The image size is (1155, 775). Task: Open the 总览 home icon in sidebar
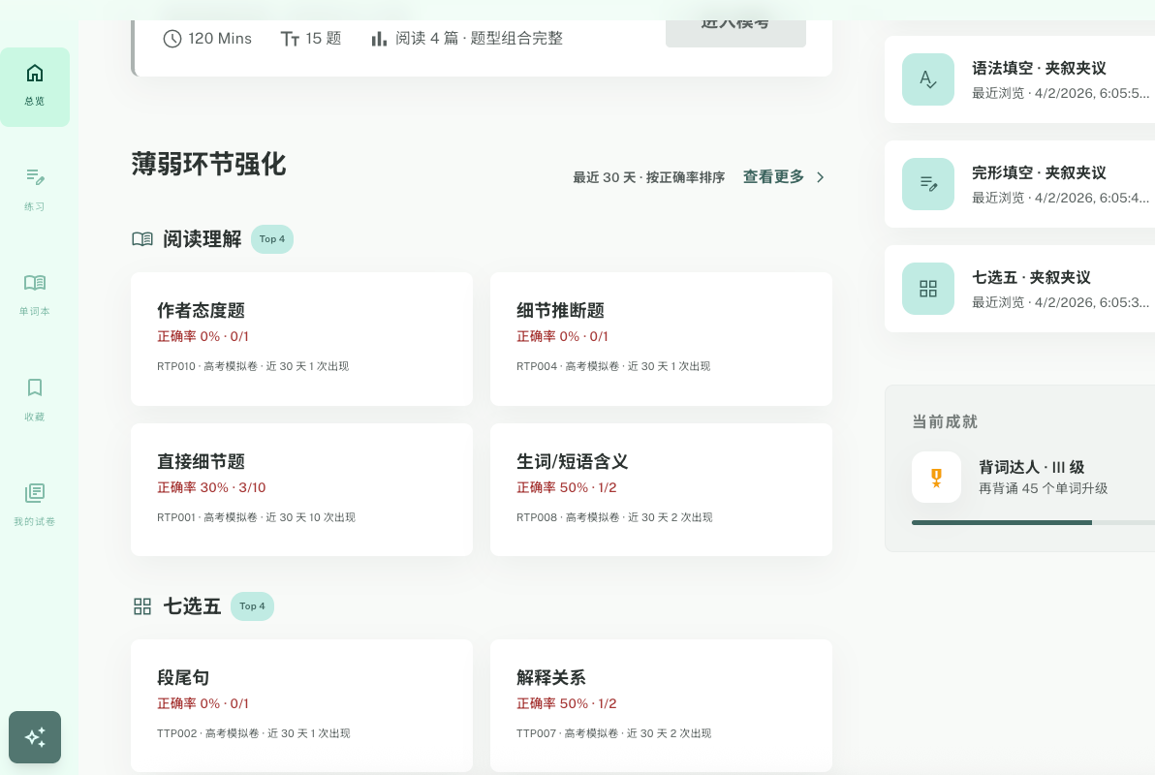point(35,73)
